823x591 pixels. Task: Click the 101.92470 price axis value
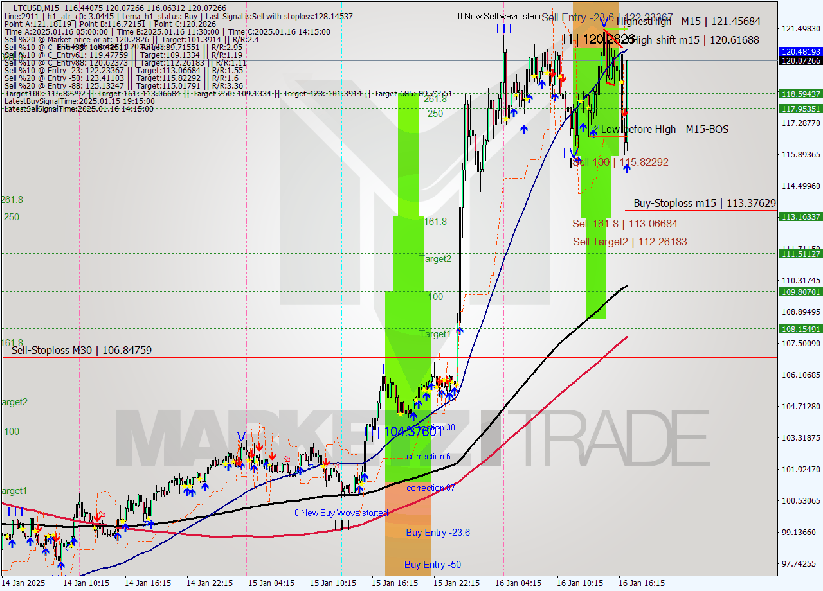800,469
